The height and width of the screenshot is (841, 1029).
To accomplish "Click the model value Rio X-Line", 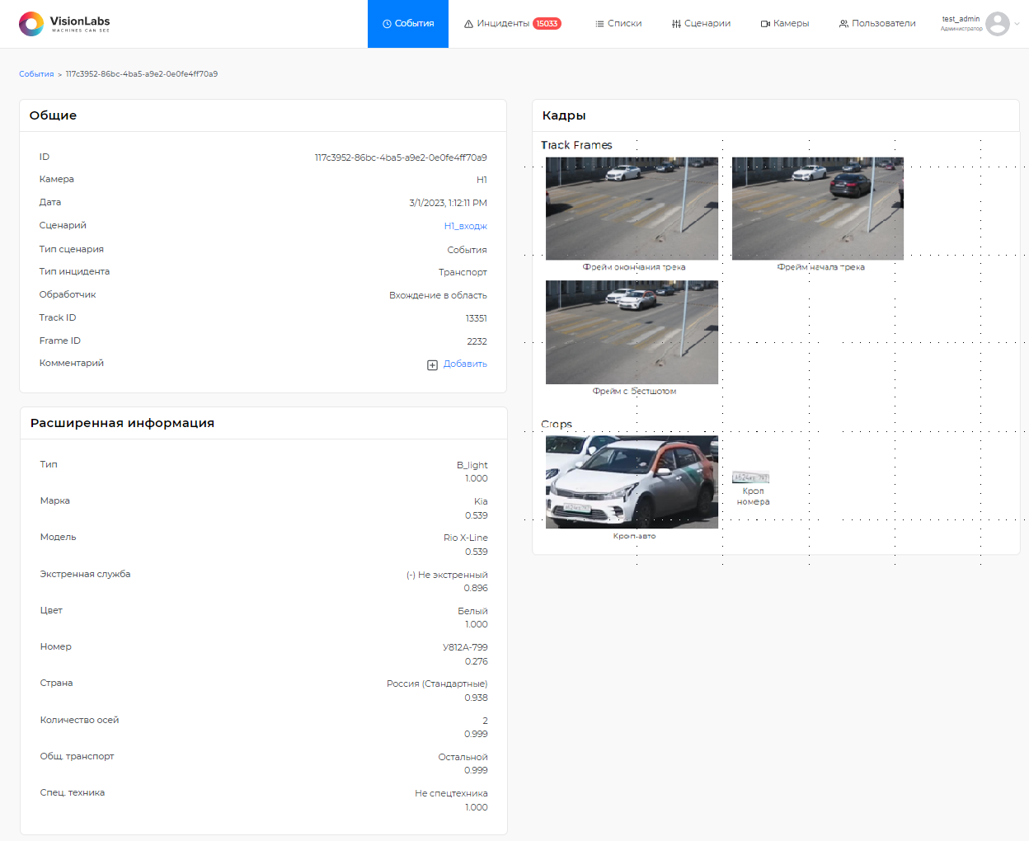I will (x=466, y=538).
